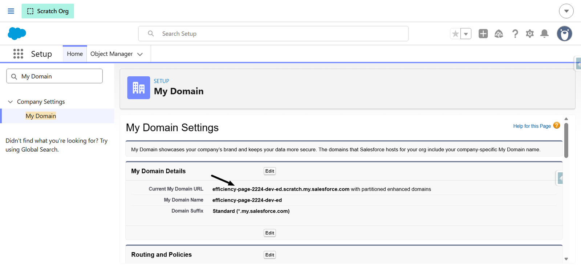Collapse the Company Settings section chevron
This screenshot has height=269, width=581.
pos(10,102)
